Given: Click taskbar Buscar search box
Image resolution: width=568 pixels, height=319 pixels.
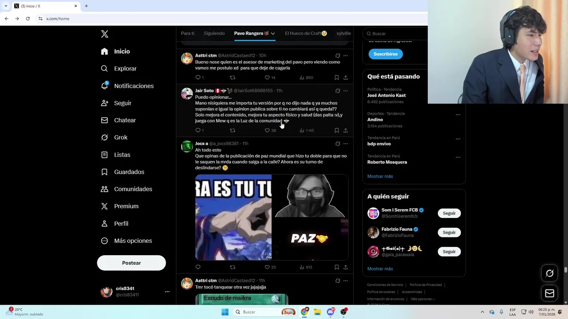Looking at the screenshot, I should pyautogui.click(x=264, y=312).
